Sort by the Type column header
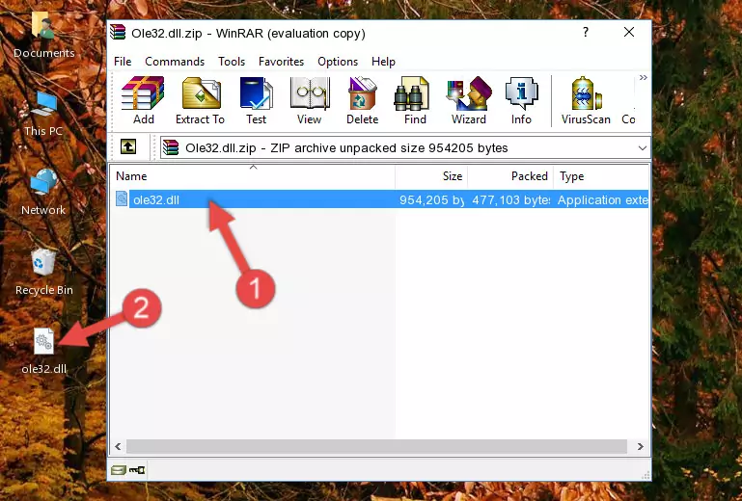Viewport: 742px width, 501px height. 601,176
